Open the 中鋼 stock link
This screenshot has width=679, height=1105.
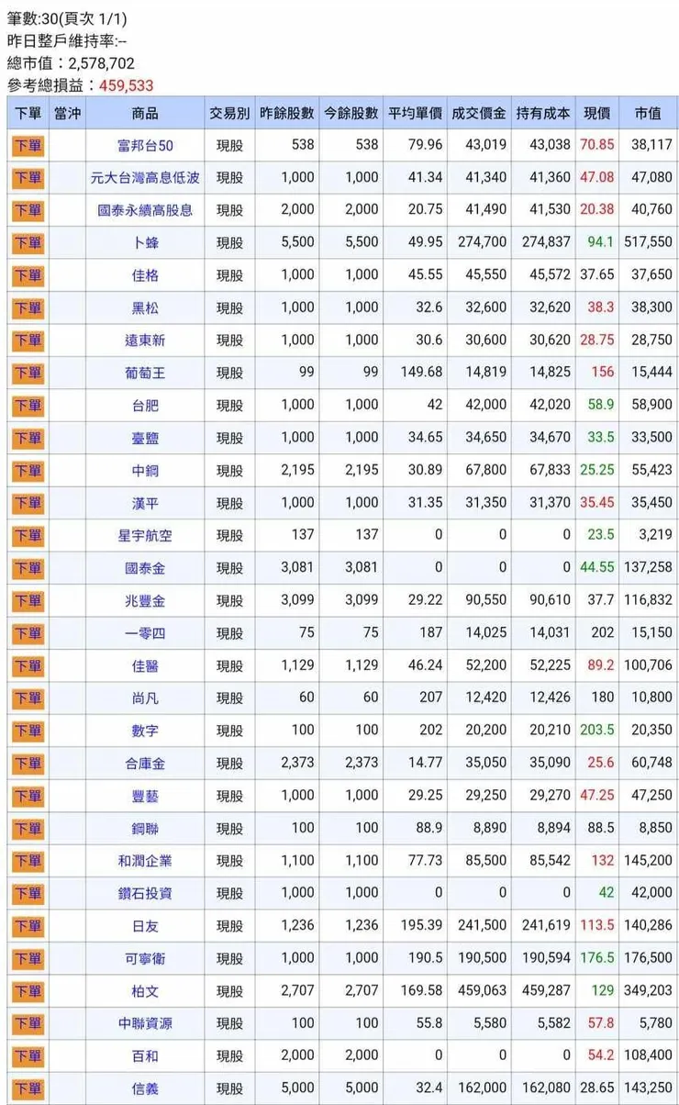(145, 471)
